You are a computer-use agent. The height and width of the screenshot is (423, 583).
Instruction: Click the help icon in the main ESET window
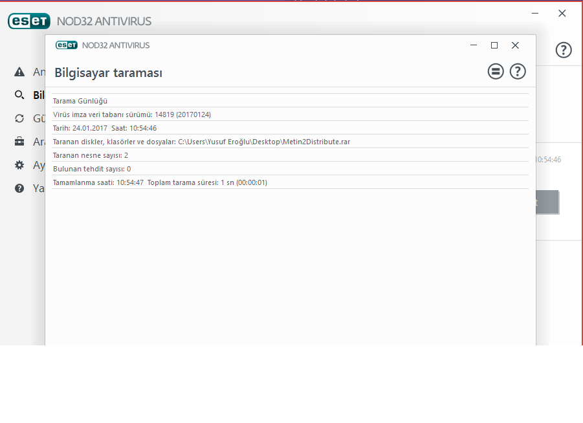pos(564,50)
